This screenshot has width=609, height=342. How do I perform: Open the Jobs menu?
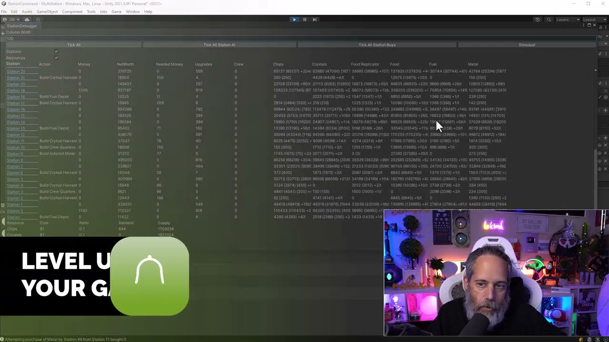(x=103, y=11)
